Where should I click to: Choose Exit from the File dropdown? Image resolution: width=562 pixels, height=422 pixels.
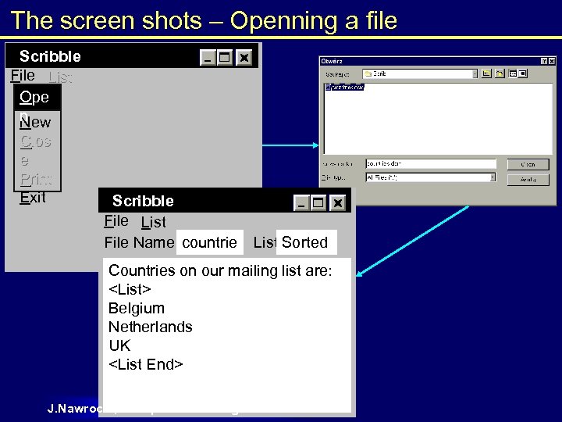[x=33, y=198]
